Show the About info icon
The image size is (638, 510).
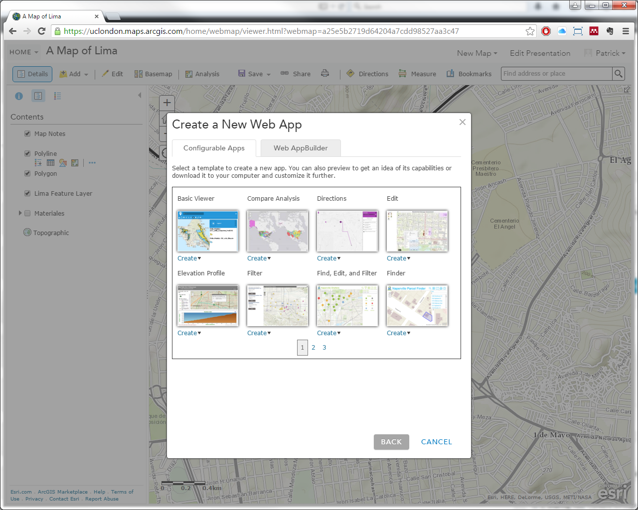pyautogui.click(x=19, y=96)
